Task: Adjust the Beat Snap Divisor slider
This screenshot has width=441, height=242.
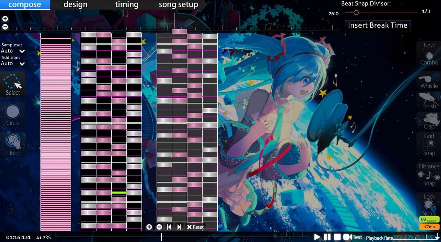Action: coord(381,13)
